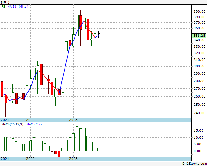This screenshot has height=166, width=207.
Task: Click the 10.00 MACD axis label
Action: 198,137
